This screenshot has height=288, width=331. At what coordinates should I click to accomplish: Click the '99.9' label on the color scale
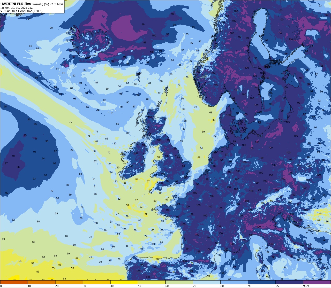click(306, 286)
